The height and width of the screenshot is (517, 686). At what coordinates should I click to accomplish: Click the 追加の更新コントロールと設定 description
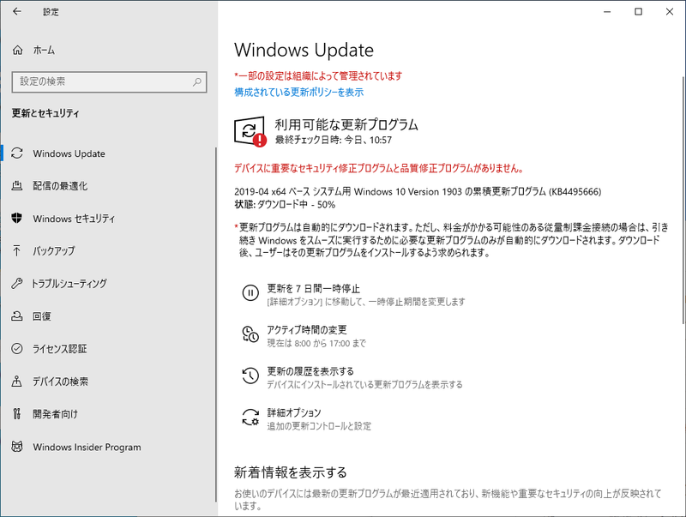coord(319,426)
